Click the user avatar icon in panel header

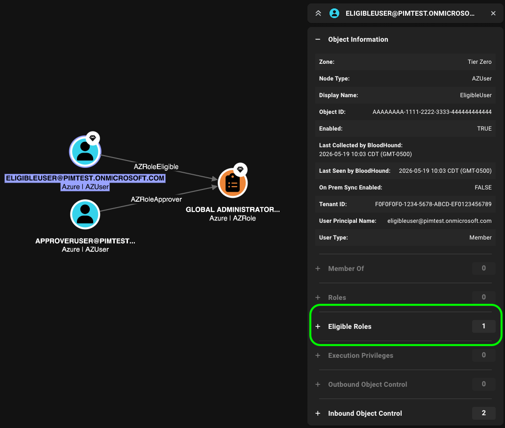pyautogui.click(x=334, y=13)
